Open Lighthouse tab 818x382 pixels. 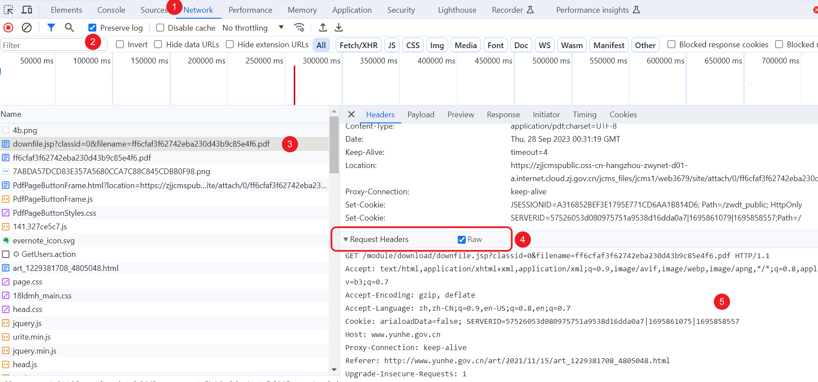pyautogui.click(x=457, y=10)
